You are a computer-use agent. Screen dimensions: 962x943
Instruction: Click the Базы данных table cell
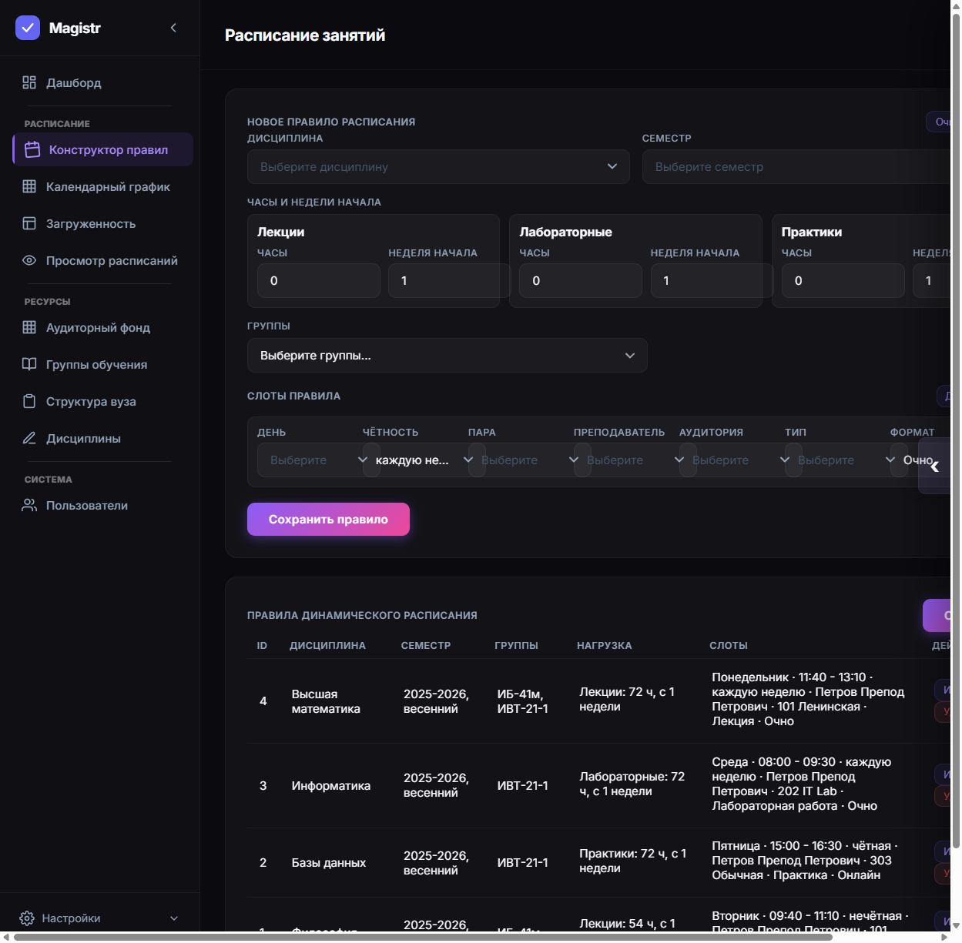click(329, 862)
